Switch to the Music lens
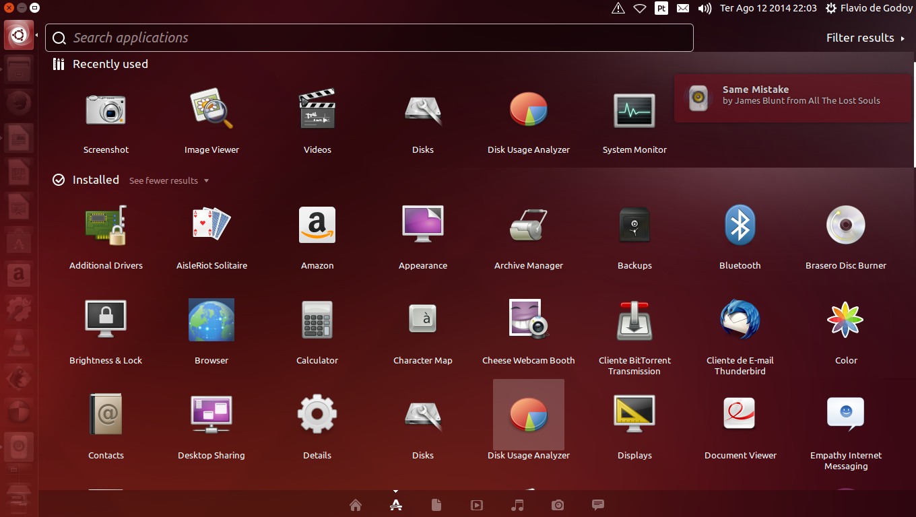Viewport: 916px width, 517px height. tap(517, 505)
